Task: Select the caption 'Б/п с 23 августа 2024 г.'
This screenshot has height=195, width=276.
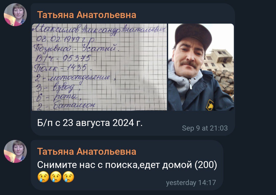Action: pyautogui.click(x=90, y=123)
